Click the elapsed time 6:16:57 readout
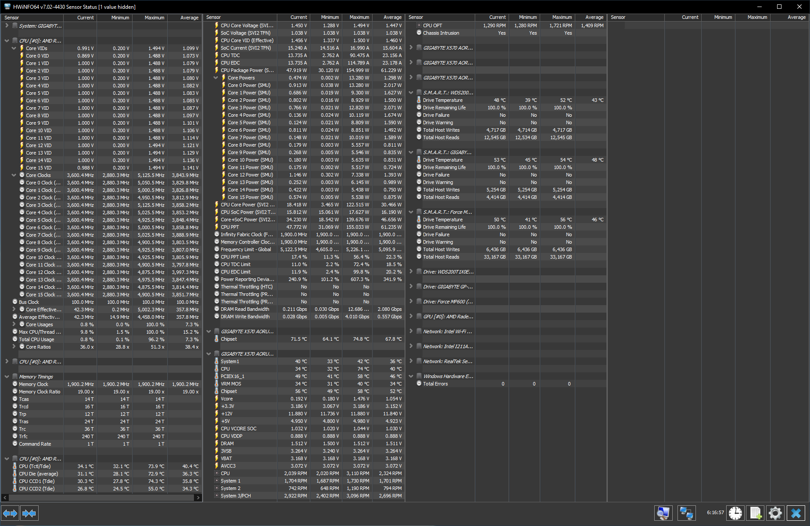Screen dimensions: 810x526 click(715, 512)
